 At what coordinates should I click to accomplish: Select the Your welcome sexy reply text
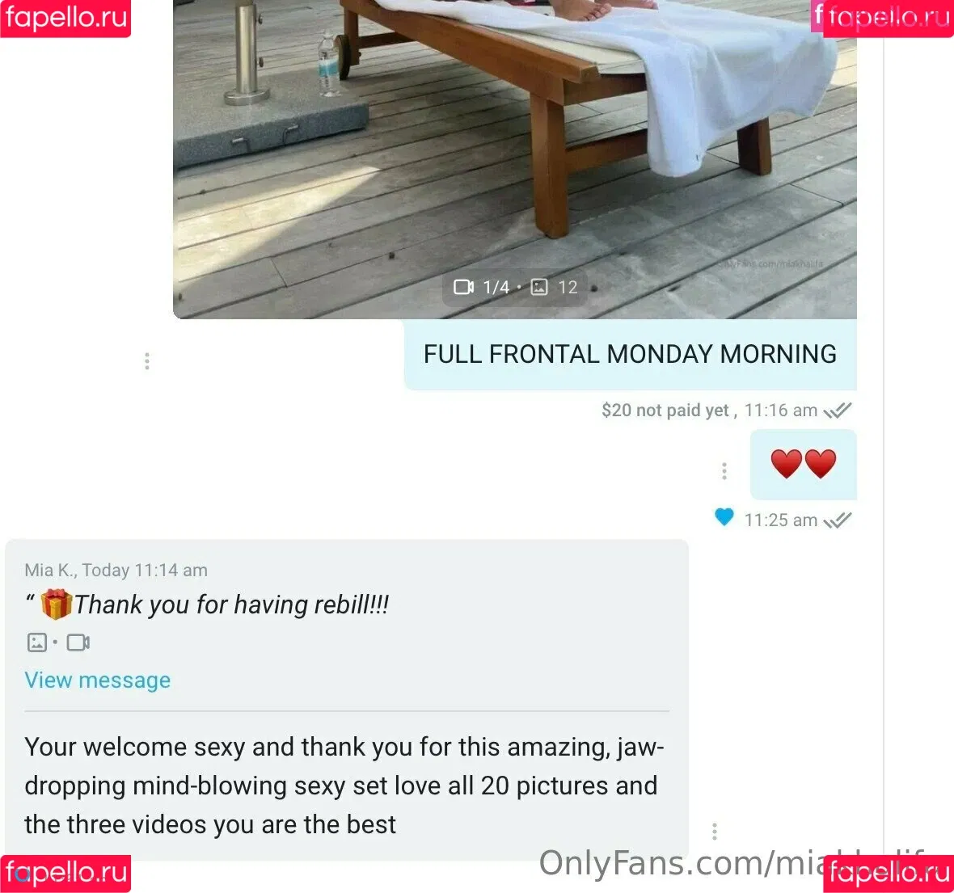click(x=344, y=786)
